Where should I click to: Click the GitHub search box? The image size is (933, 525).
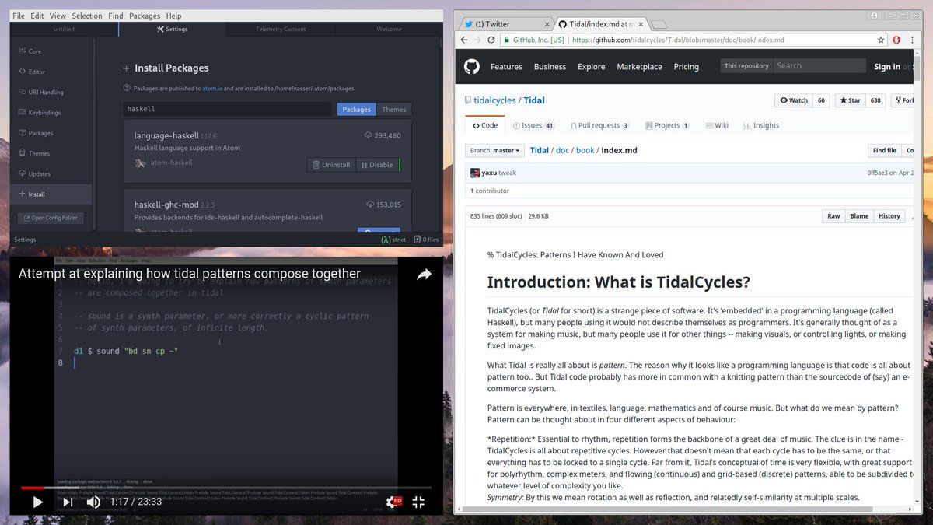819,66
